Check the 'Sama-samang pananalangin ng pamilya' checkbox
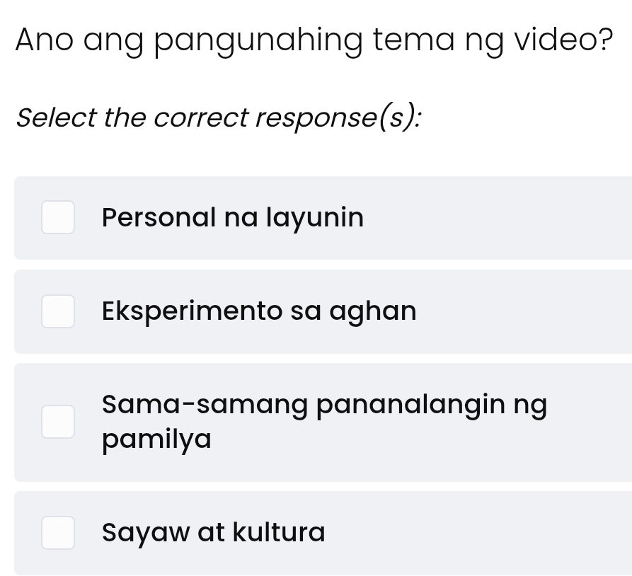 click(58, 422)
